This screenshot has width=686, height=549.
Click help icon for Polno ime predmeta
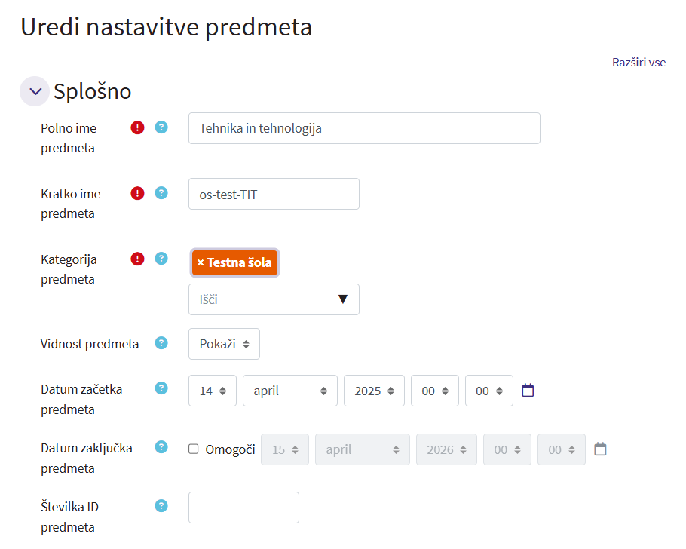click(161, 127)
